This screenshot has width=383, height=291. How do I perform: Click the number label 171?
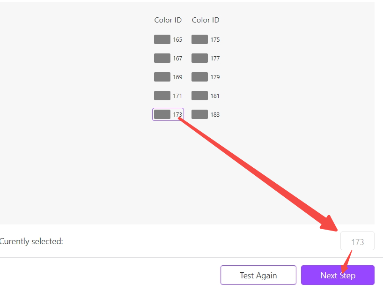coord(177,96)
